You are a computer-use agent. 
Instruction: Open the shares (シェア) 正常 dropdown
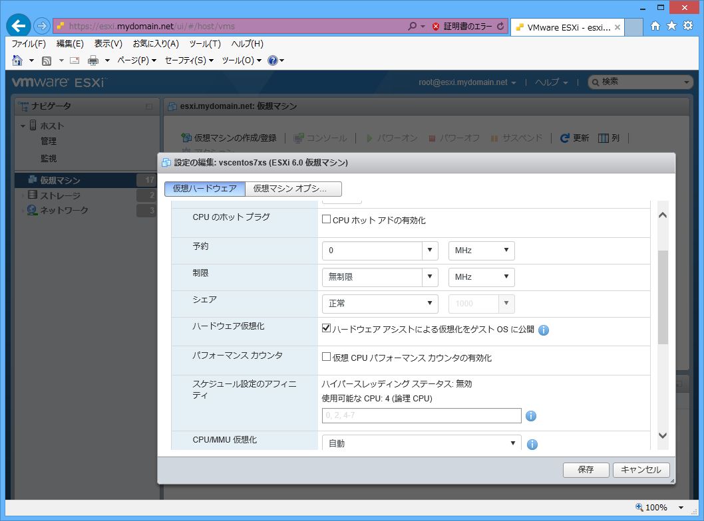[x=380, y=303]
